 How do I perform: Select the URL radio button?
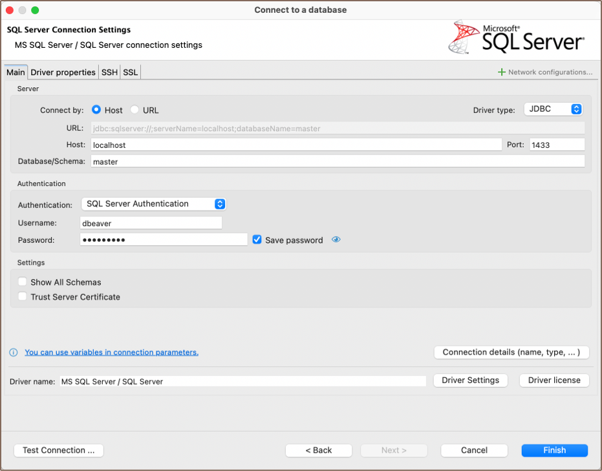coord(134,110)
